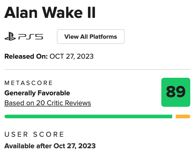Click the green 89 Metascore badge

(175, 92)
